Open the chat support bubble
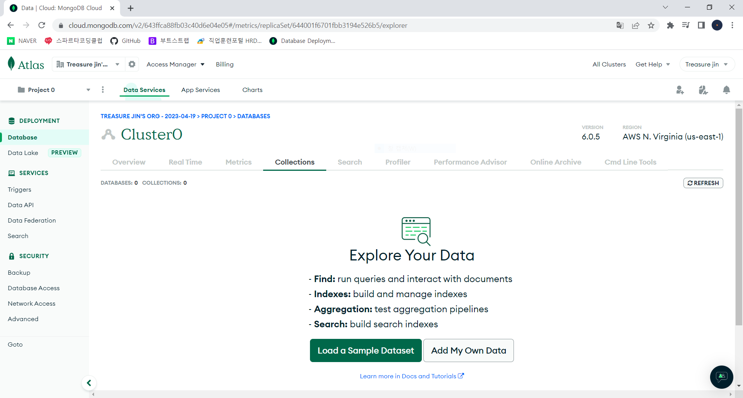The height and width of the screenshot is (398, 743). coord(721,377)
